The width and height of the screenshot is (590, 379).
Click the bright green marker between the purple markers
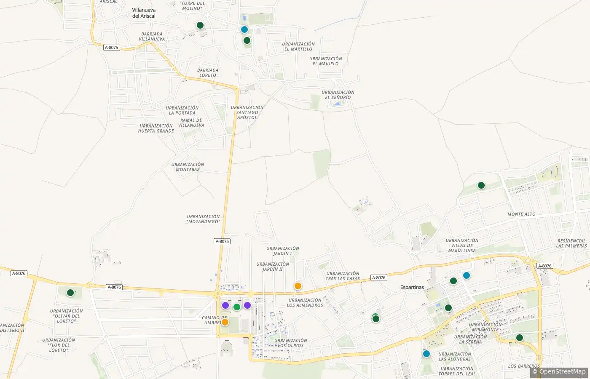coord(237,307)
